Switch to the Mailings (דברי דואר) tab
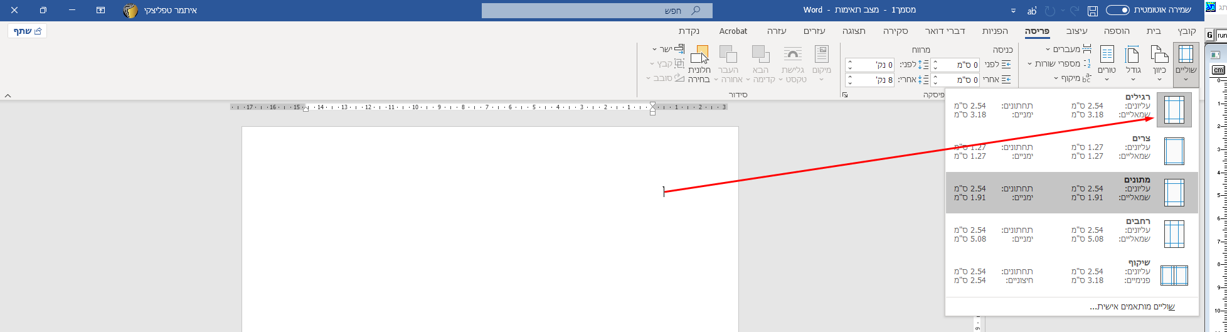 click(x=945, y=31)
